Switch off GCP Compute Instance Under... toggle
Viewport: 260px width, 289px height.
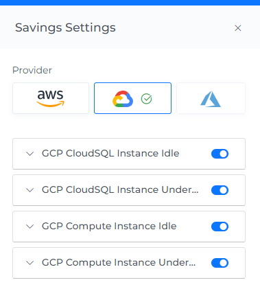pyautogui.click(x=220, y=263)
